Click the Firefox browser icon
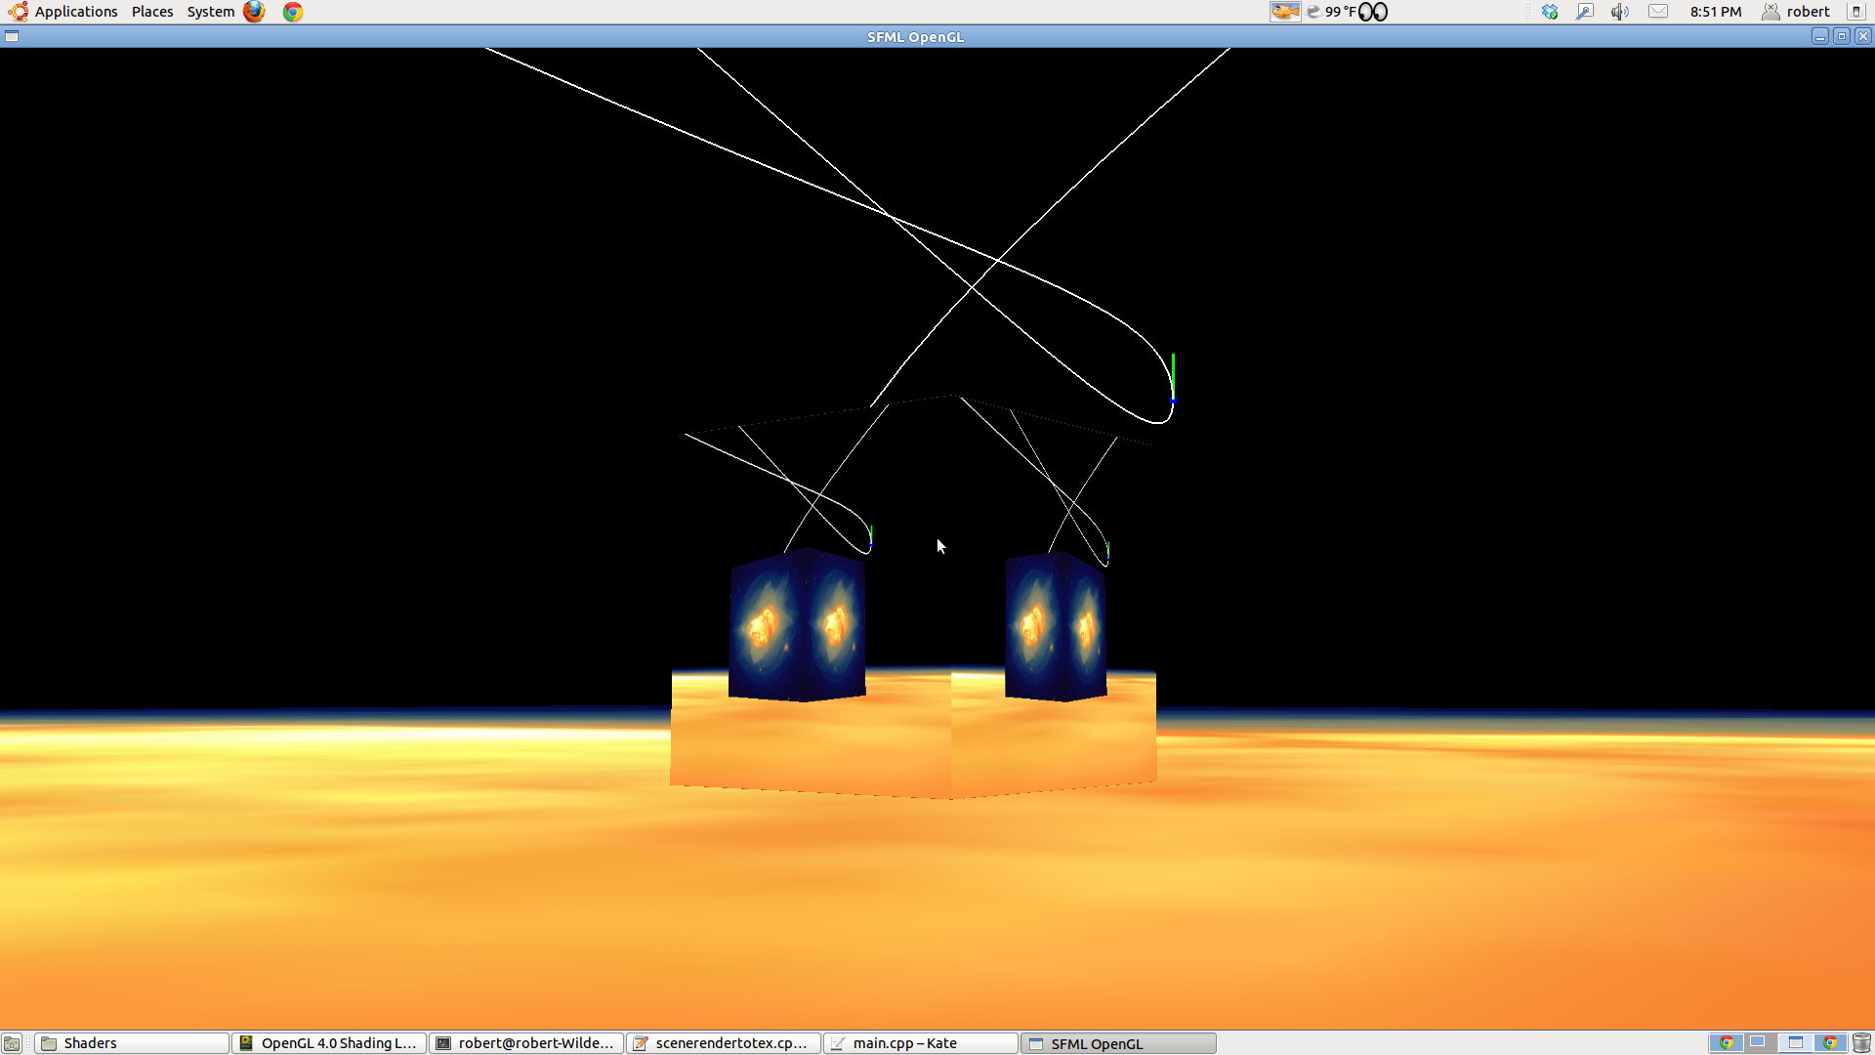This screenshot has width=1875, height=1055. pyautogui.click(x=254, y=12)
